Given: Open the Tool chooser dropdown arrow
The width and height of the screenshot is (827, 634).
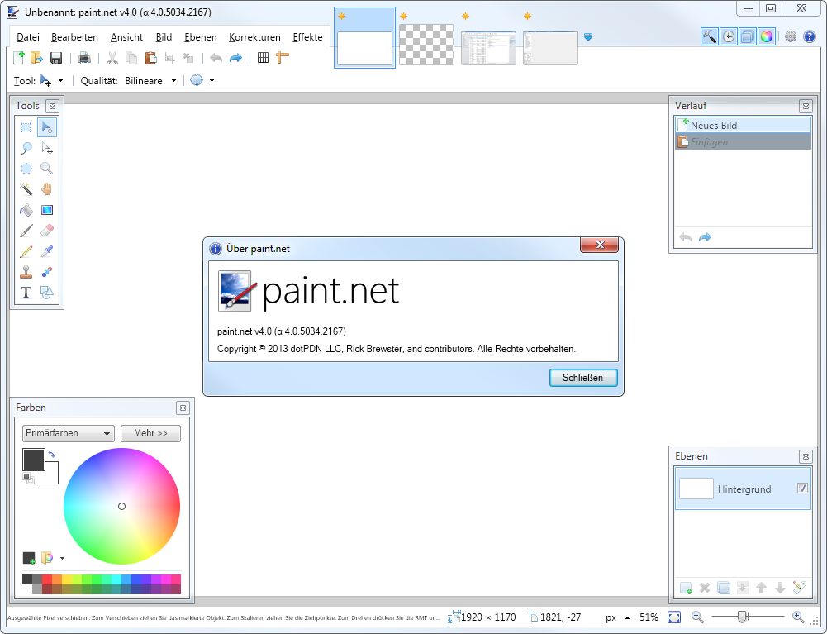Looking at the screenshot, I should 60,81.
